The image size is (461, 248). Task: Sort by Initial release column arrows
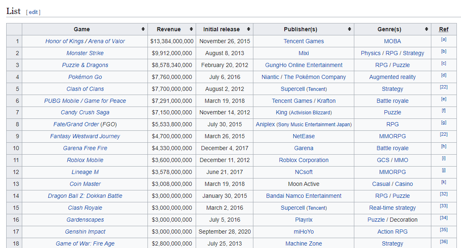[x=248, y=29]
